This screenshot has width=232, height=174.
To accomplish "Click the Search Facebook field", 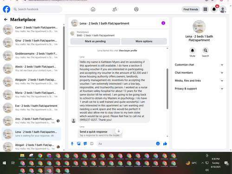I will 37,9.
